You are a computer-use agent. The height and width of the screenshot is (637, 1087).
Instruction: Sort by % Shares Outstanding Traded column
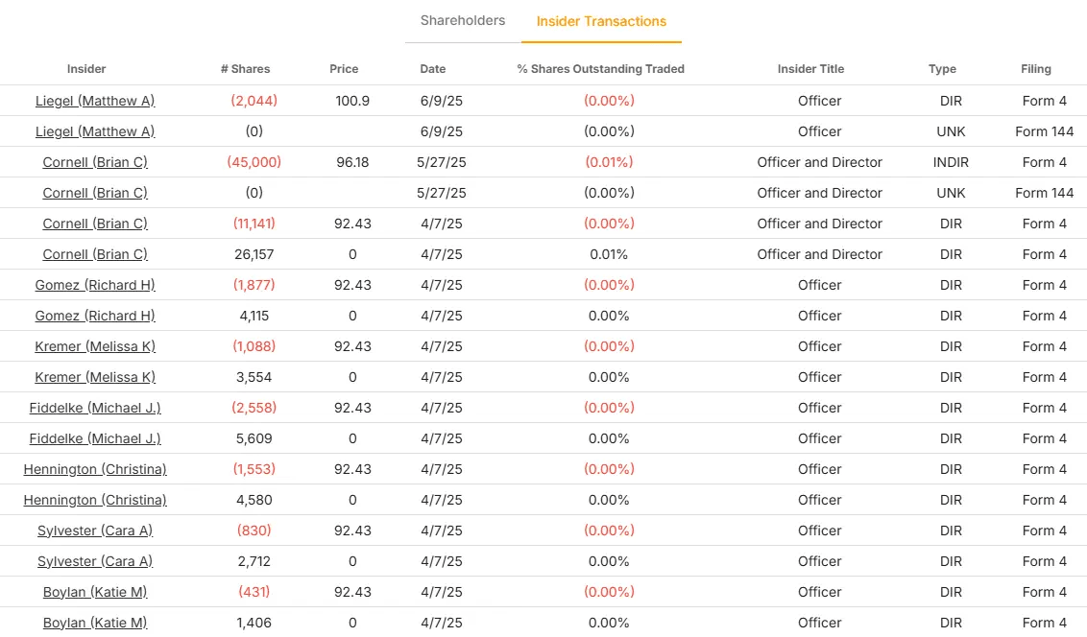(600, 69)
